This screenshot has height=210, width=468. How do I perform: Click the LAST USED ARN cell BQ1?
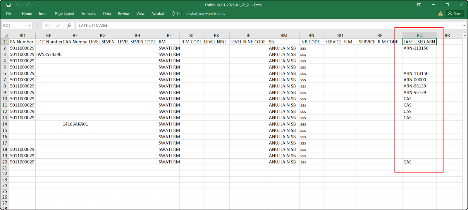(x=419, y=42)
